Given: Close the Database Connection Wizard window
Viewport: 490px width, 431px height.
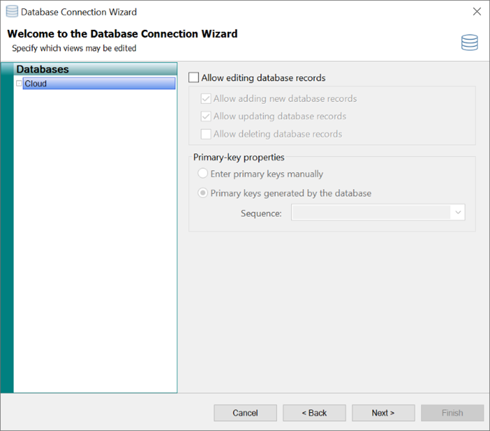Looking at the screenshot, I should click(476, 12).
